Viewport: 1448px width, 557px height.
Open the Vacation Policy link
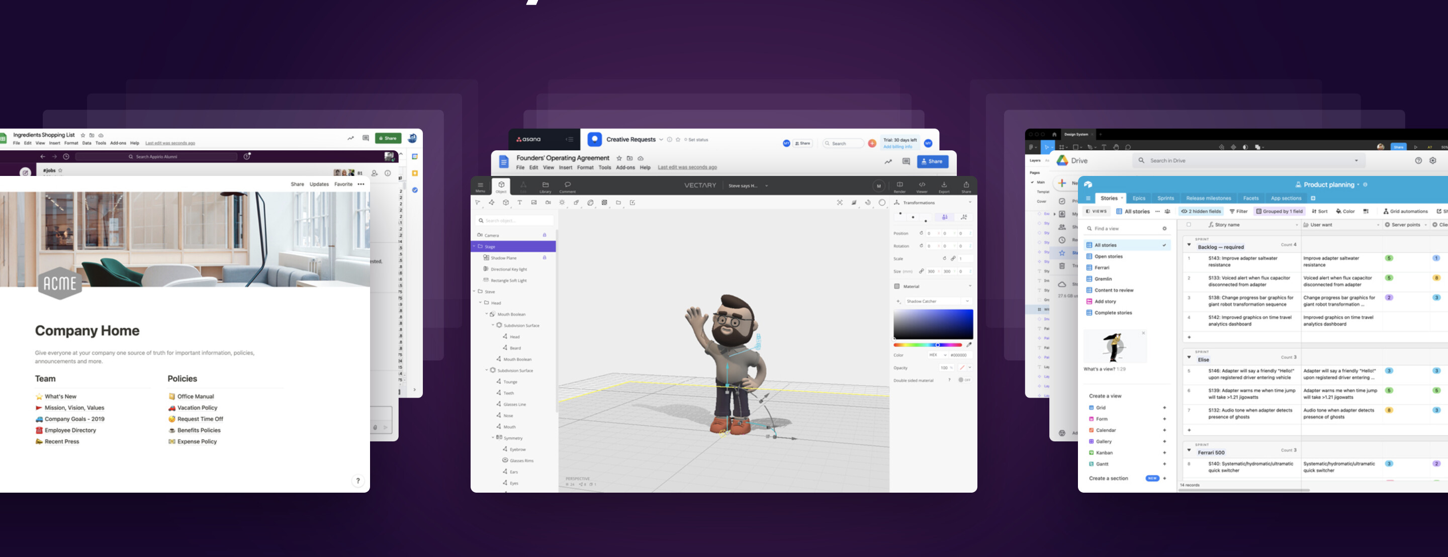click(197, 408)
